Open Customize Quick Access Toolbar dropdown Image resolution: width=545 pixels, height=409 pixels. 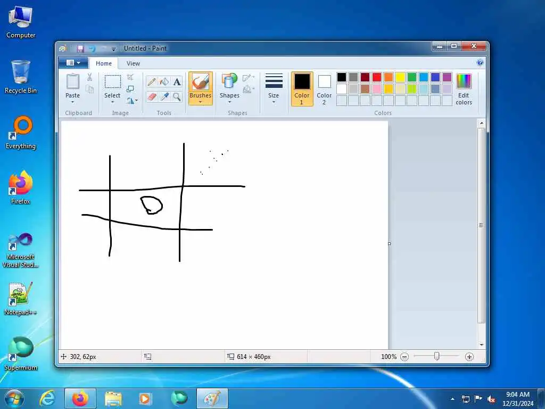tap(113, 49)
